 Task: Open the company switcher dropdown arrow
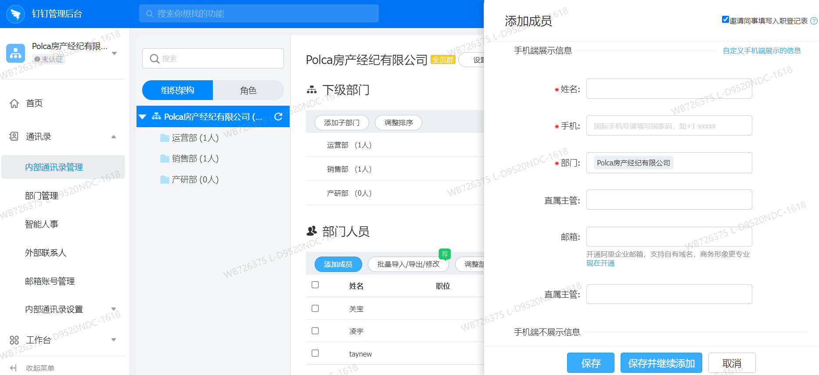click(115, 54)
